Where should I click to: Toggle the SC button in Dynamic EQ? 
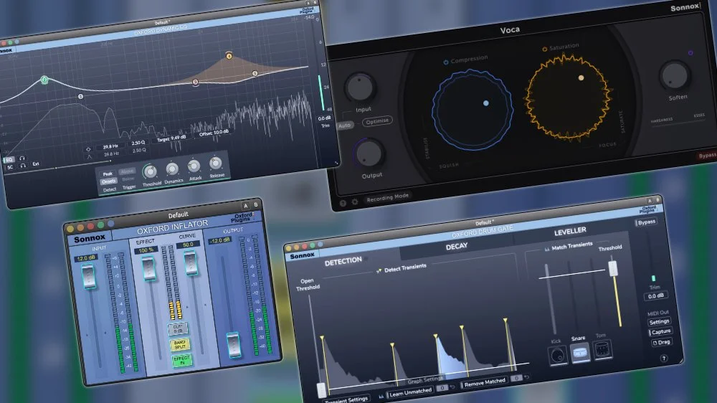10,167
